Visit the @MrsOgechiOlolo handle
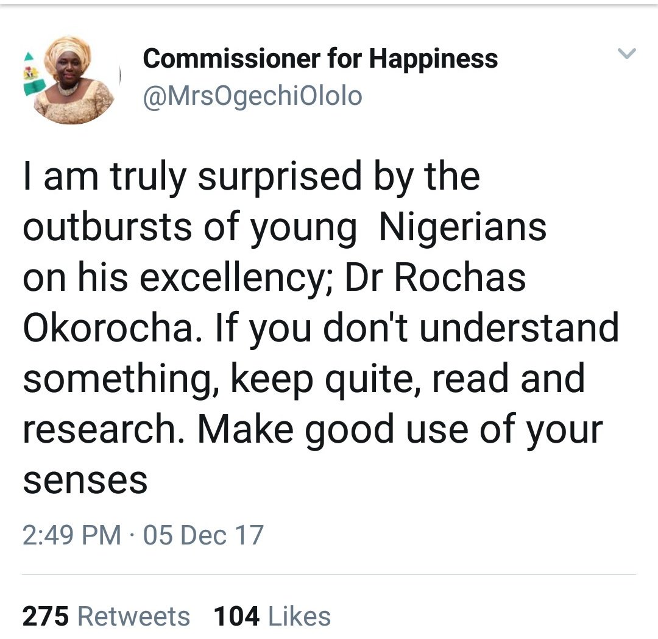The width and height of the screenshot is (658, 639). 252,96
